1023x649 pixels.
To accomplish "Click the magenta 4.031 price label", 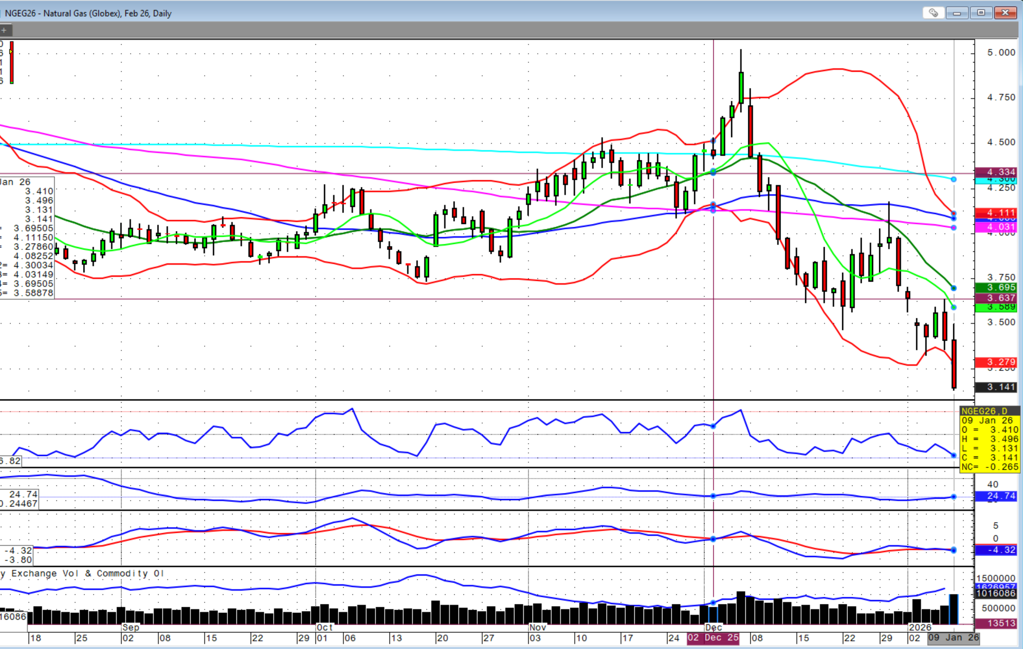I will [995, 228].
